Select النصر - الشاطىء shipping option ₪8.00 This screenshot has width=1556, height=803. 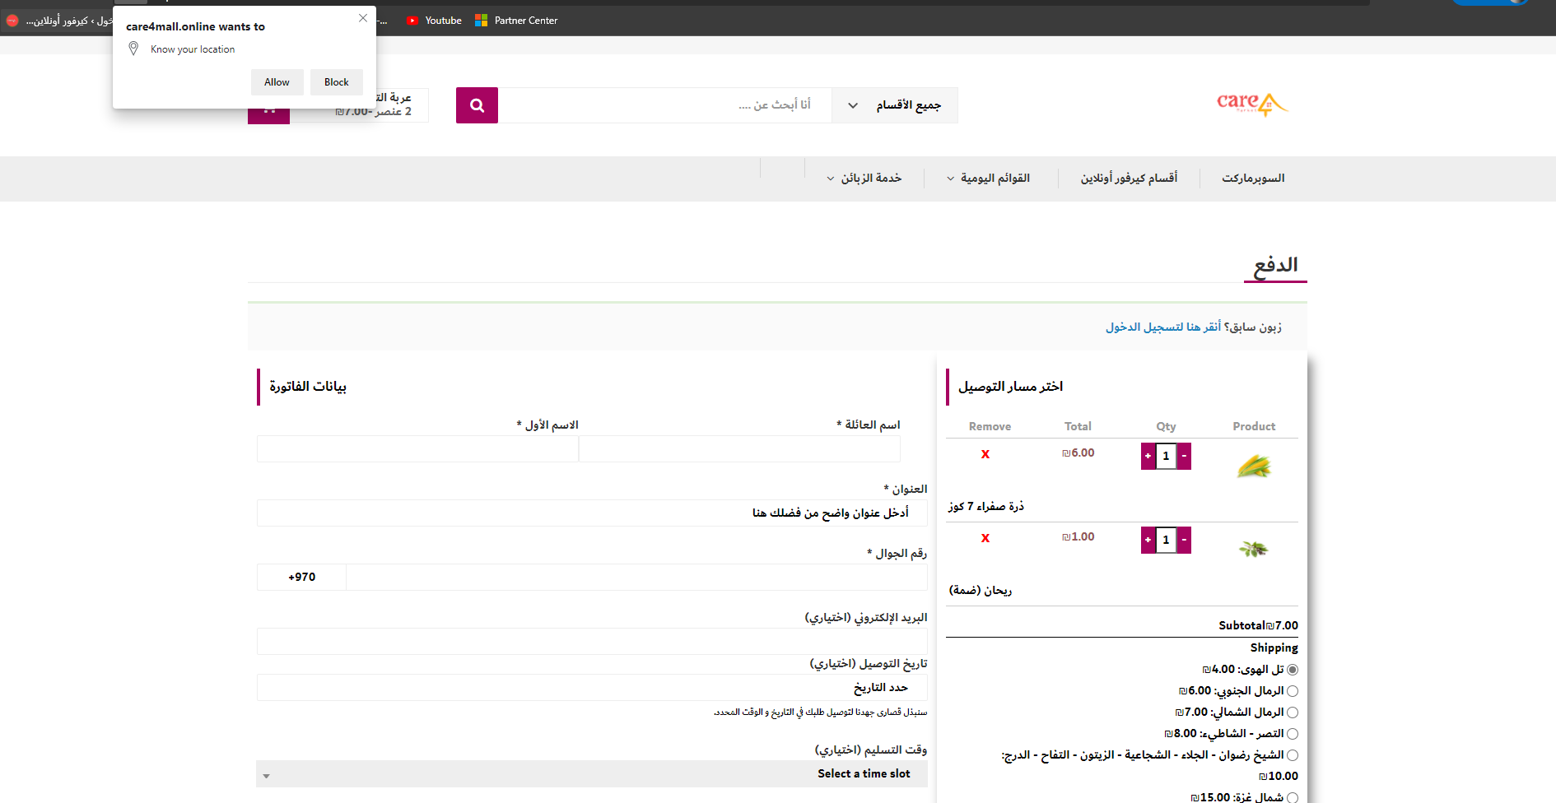(x=1293, y=734)
